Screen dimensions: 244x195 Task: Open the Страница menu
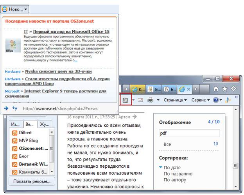point(175,100)
